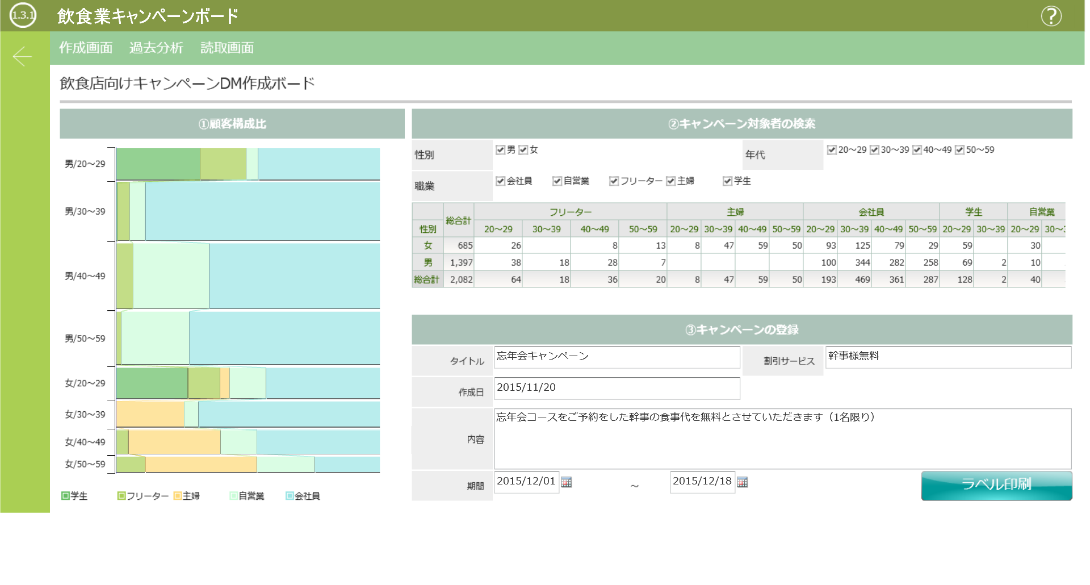Click the 主婦 column group header
This screenshot has height=585, width=1090.
coord(735,212)
